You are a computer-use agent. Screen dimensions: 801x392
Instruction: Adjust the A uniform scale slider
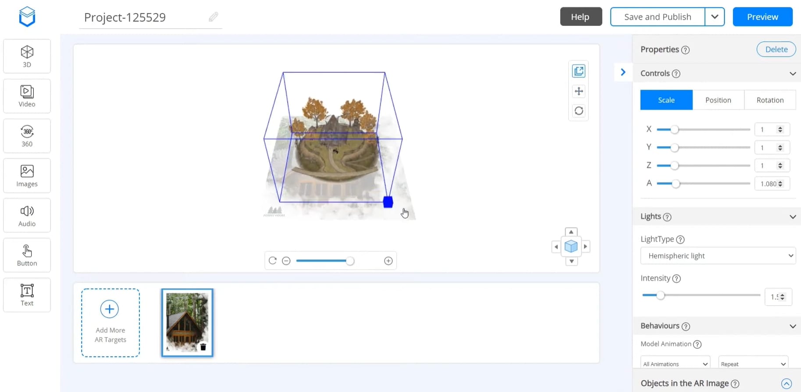[703, 184]
